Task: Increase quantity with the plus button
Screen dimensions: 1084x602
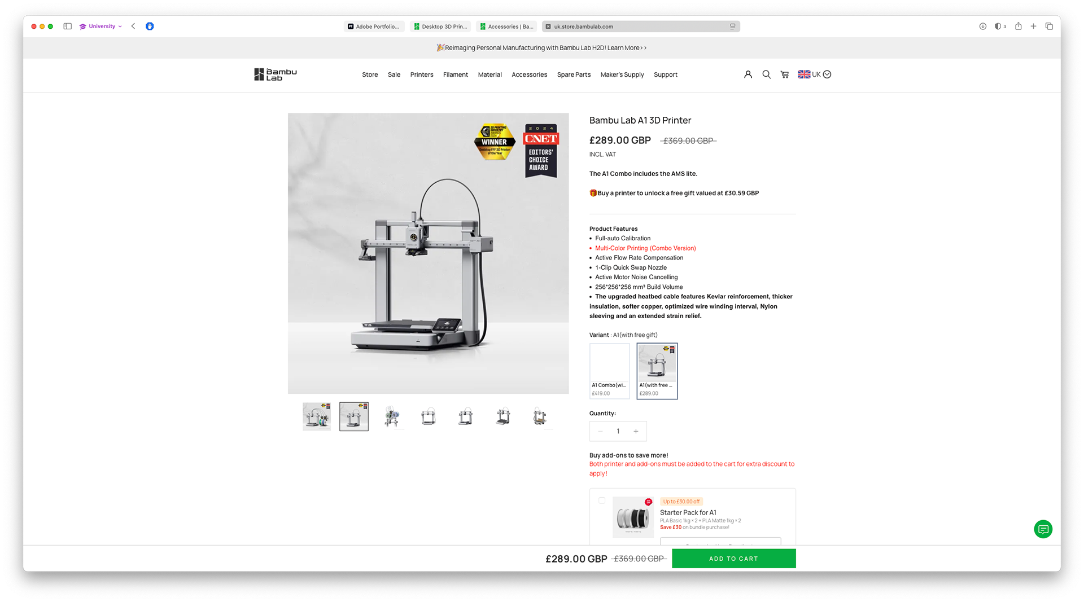Action: pyautogui.click(x=636, y=431)
